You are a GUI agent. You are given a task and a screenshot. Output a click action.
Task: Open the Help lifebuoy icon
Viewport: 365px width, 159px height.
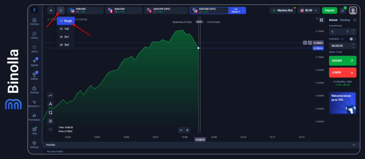(34, 129)
